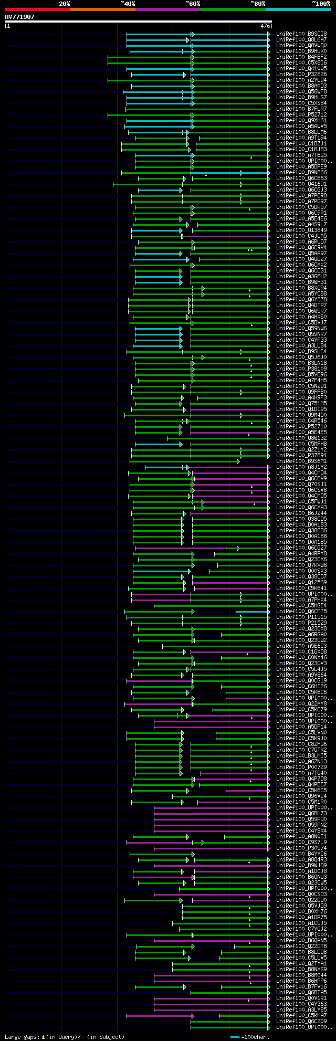The image size is (336, 1041).
Task: Select label UniRef100_Q9FFB0
Action: 301,392
